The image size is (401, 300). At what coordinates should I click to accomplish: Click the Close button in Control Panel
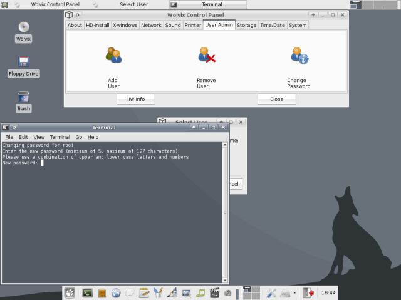pos(277,99)
